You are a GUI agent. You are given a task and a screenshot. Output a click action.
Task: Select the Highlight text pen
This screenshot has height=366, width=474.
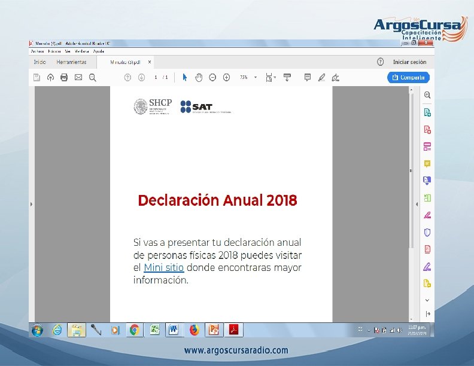321,78
